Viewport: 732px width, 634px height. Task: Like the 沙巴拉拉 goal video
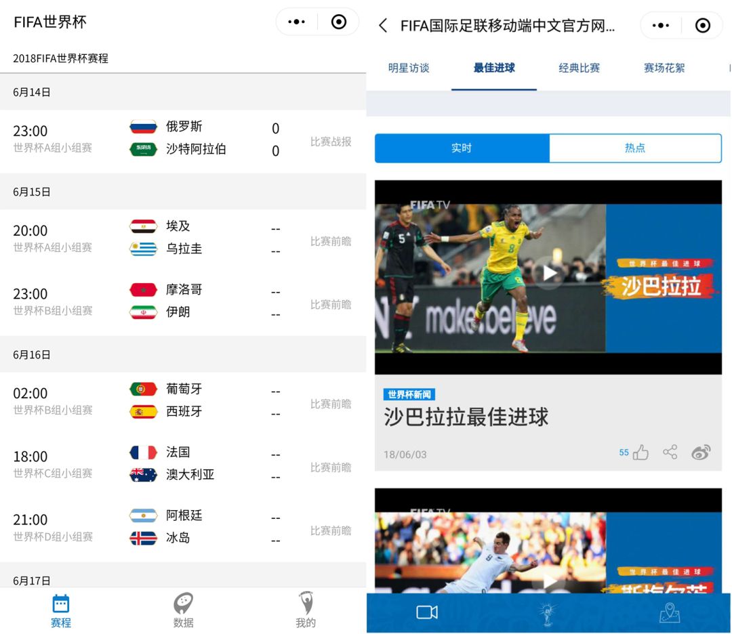(x=640, y=452)
